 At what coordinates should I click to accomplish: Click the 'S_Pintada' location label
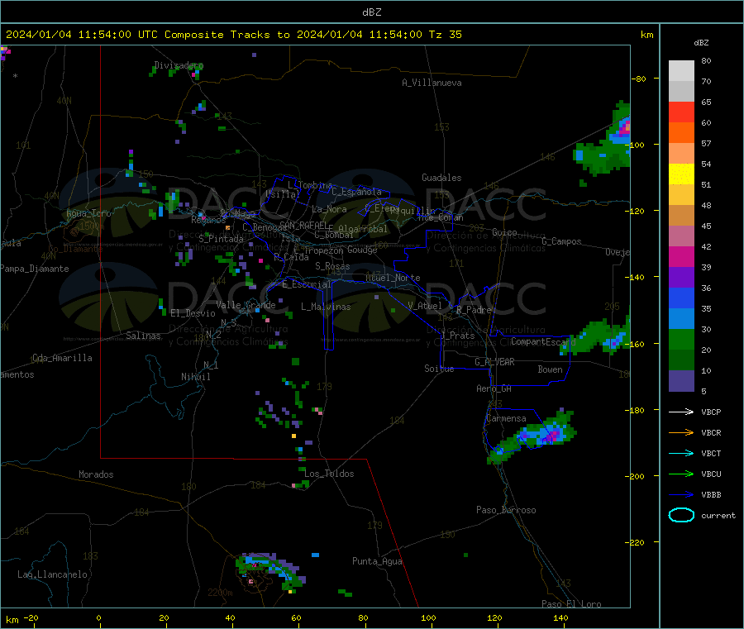(221, 239)
